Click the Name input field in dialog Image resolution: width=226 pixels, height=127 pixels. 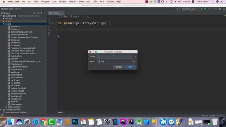point(114,56)
